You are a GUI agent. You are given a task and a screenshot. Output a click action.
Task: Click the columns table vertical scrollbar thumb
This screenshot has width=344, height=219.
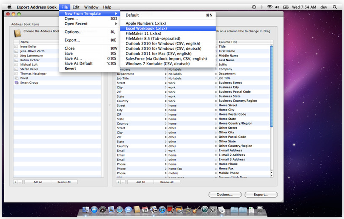272,86
